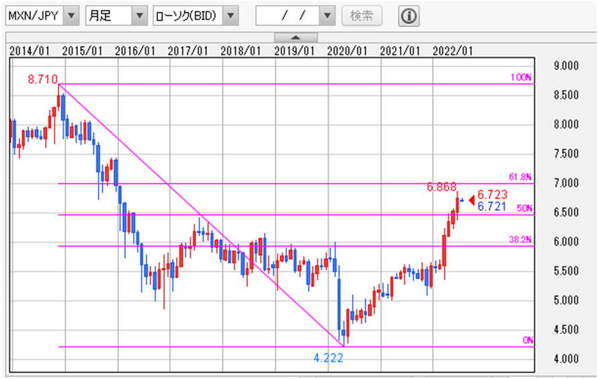598x379 pixels.
Task: Click the 2016/01 date axis label
Action: tap(135, 51)
